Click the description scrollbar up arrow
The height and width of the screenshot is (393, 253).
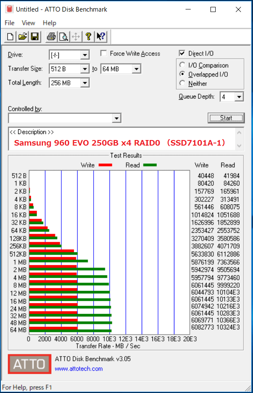tap(239, 132)
